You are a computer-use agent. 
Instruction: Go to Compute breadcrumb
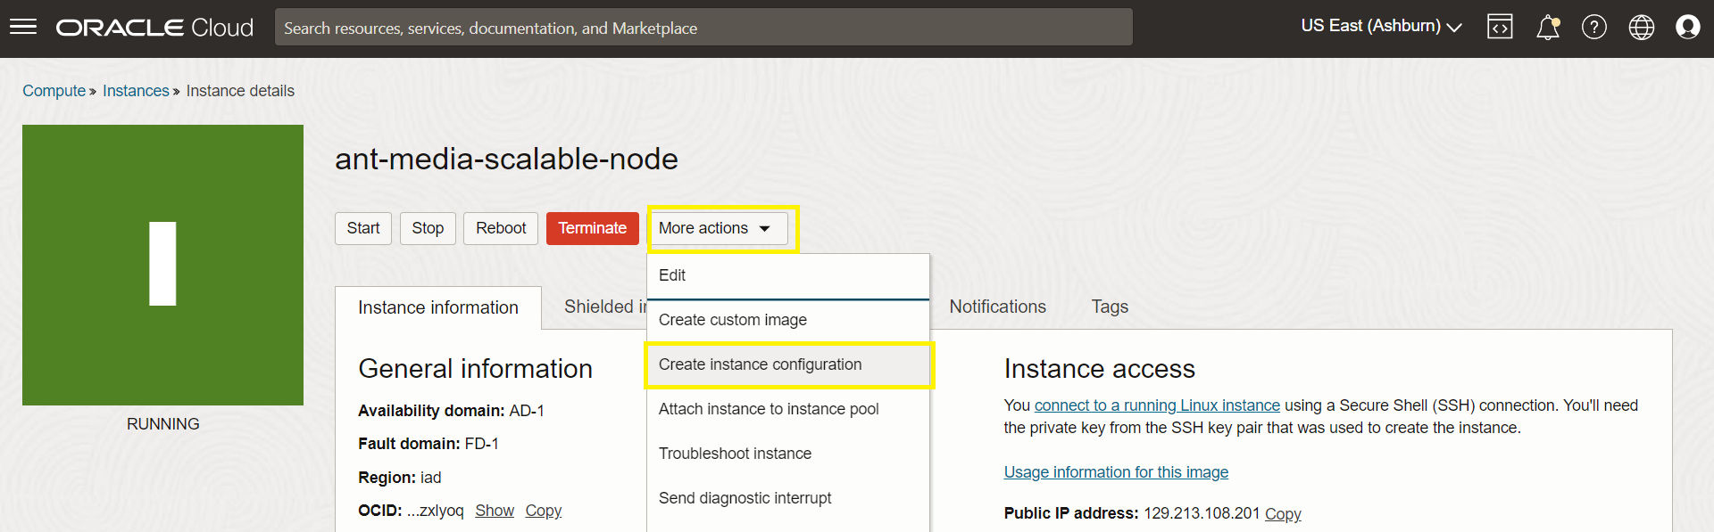pyautogui.click(x=54, y=91)
